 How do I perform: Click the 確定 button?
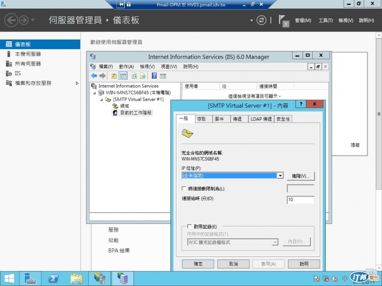(198, 264)
